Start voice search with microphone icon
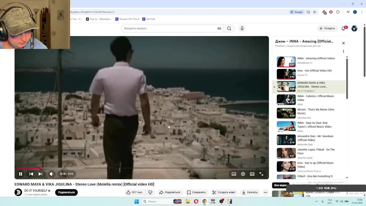Viewport: 366px width, 206px height. click(x=242, y=28)
